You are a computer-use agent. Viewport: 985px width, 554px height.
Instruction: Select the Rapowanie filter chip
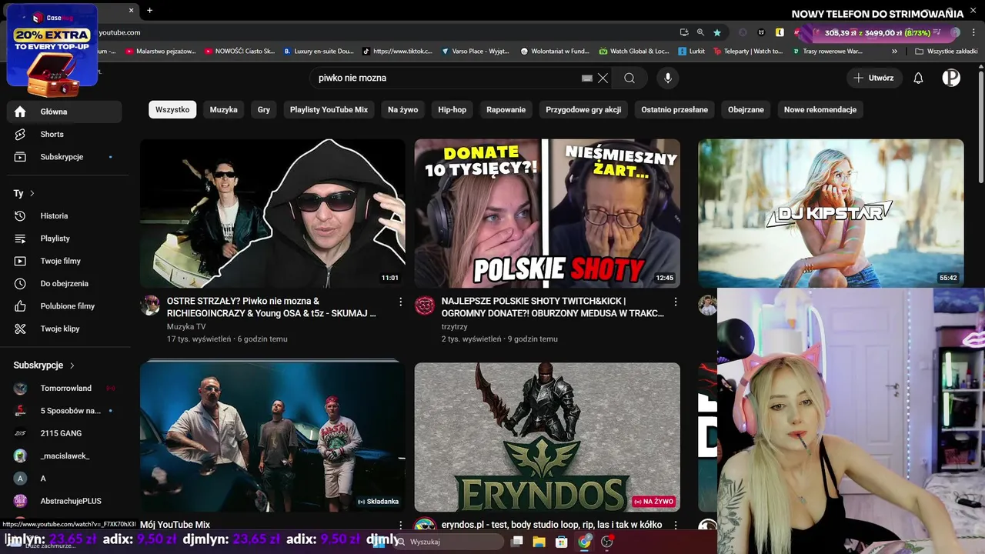506,109
